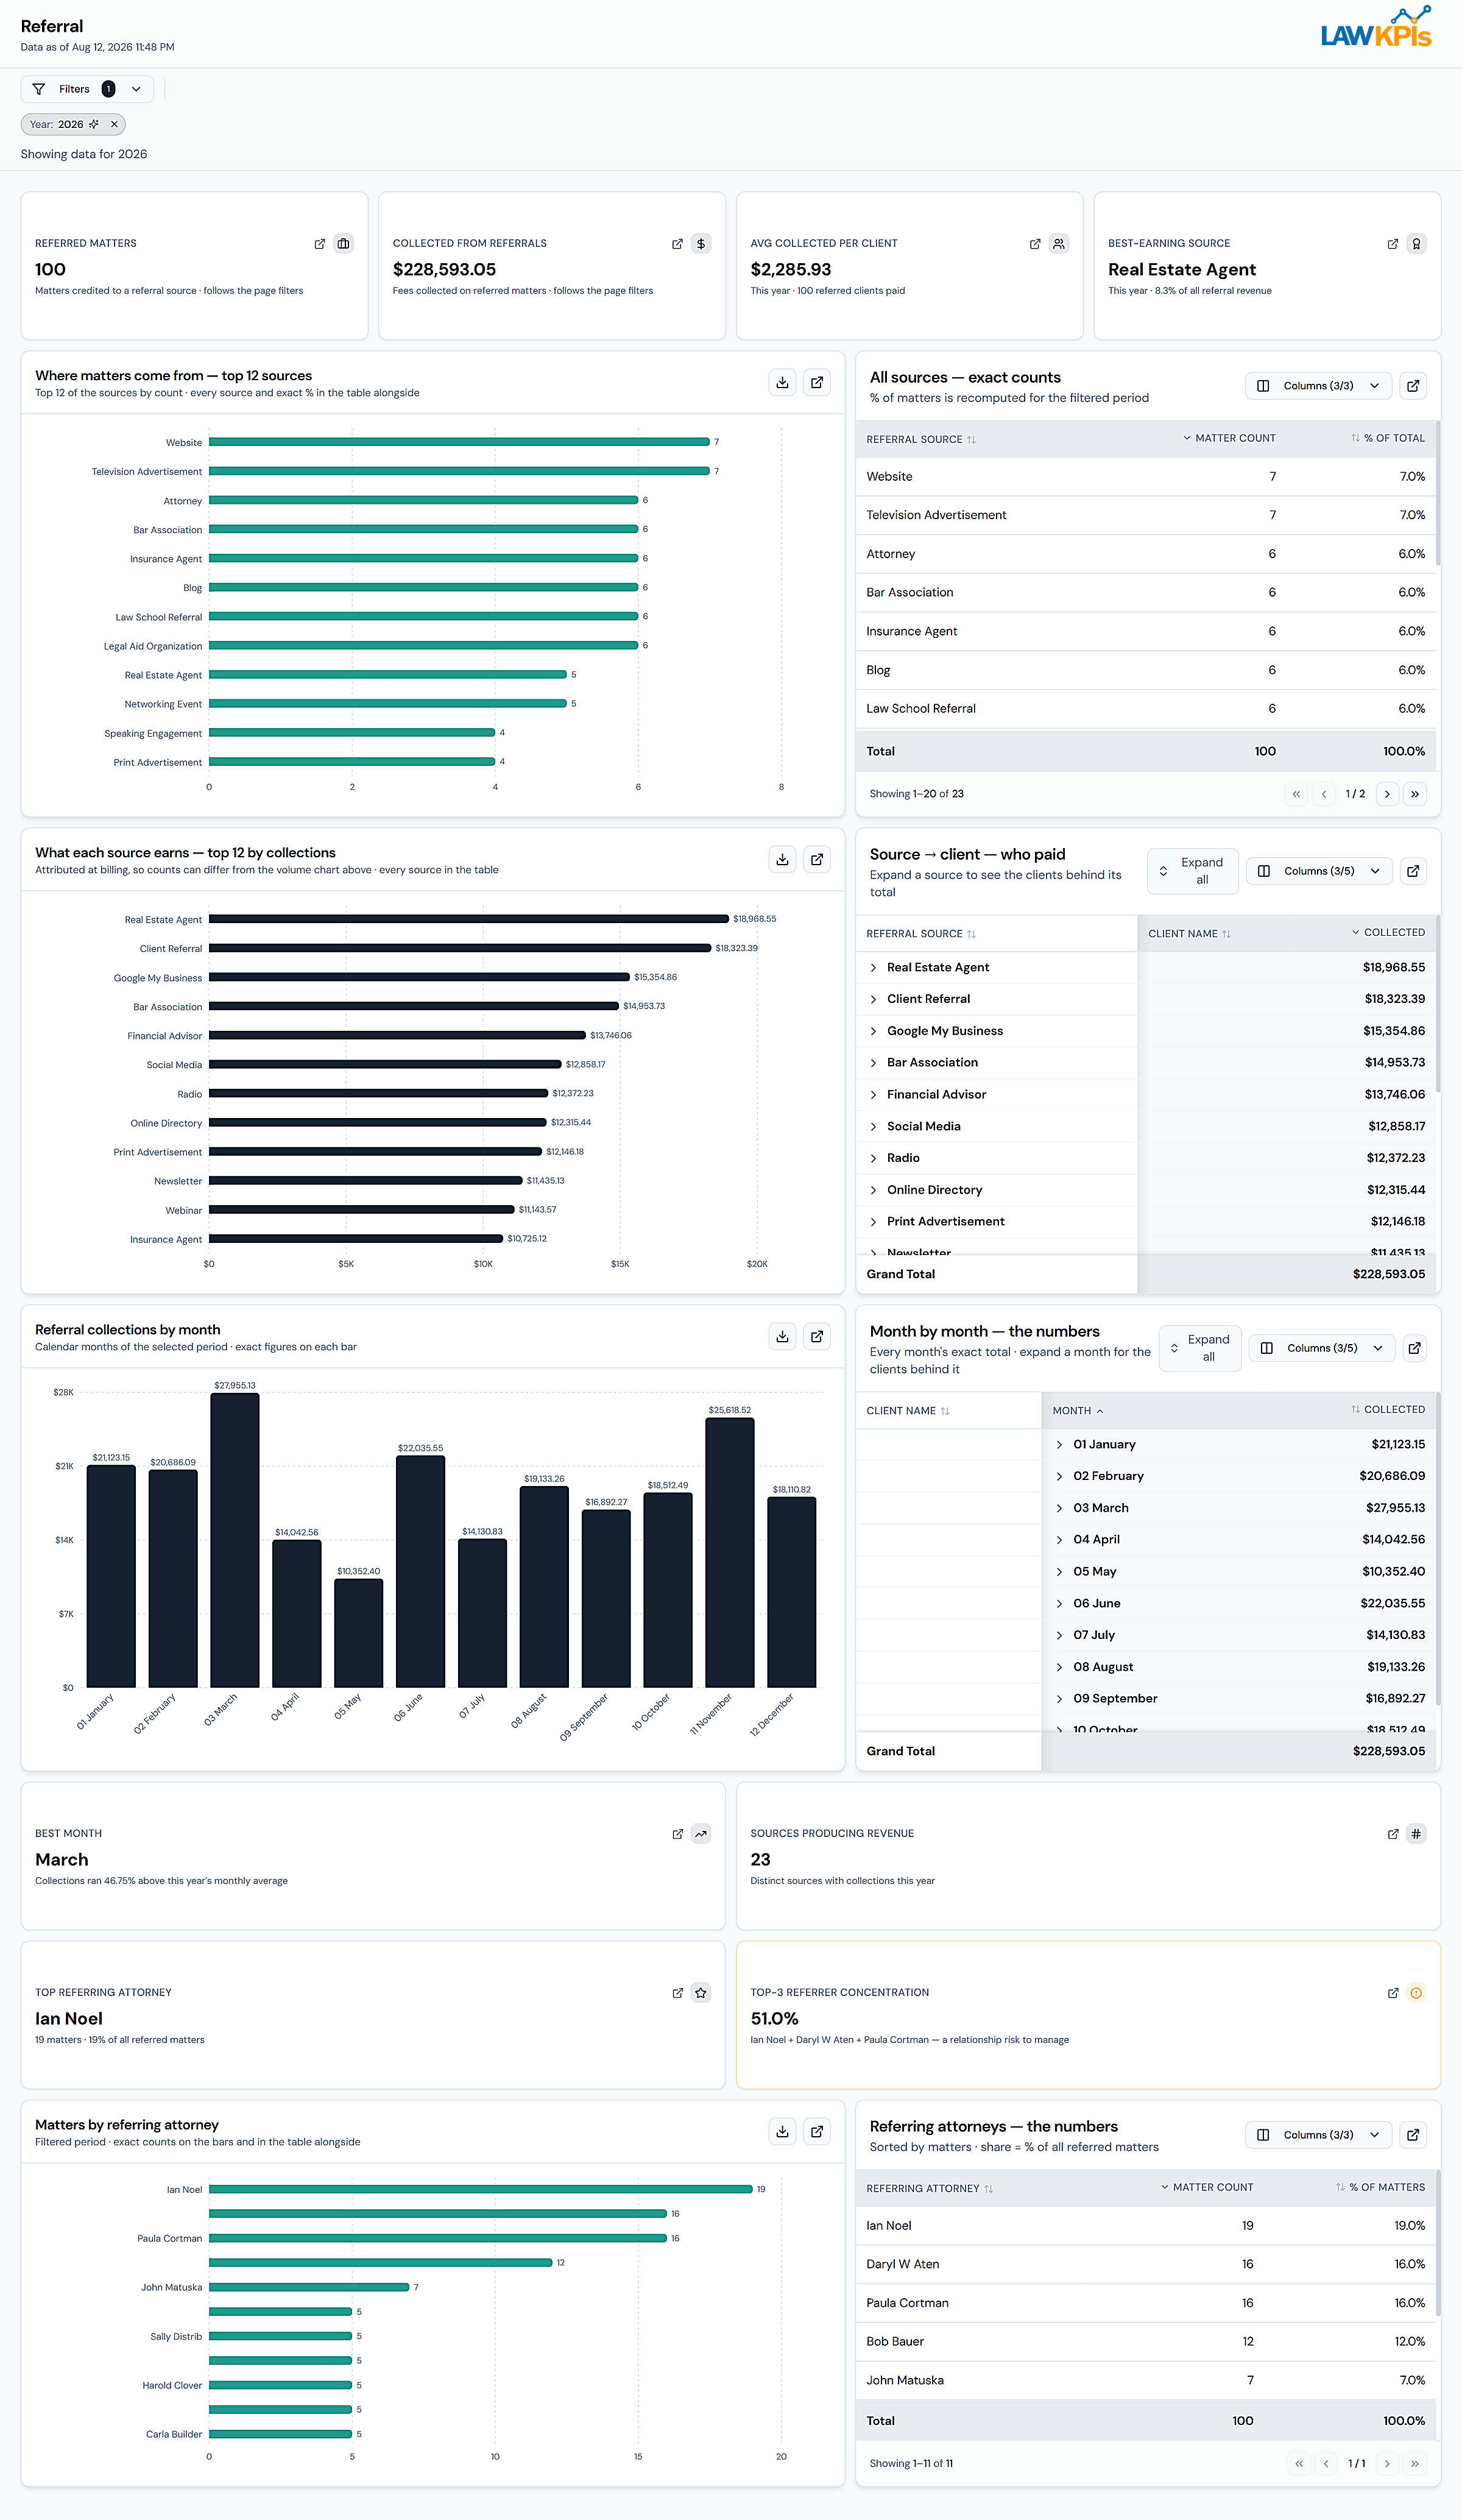Open Collected From Referrals card details
Viewport: 1462px width, 2520px height.
coord(677,244)
